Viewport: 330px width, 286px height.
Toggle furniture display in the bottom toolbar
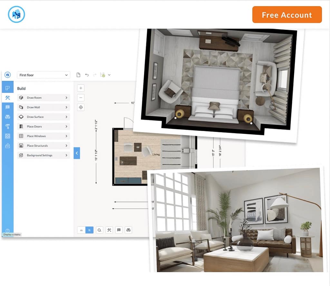[128, 230]
